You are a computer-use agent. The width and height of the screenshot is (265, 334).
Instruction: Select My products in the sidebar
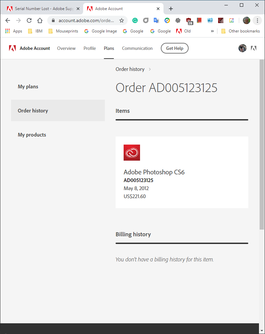tap(32, 135)
